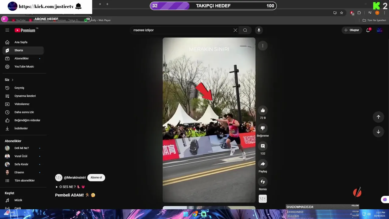Screen dimensions: 389x219
Task: Open the teal robot-face taskbar app
Action: [204, 214]
